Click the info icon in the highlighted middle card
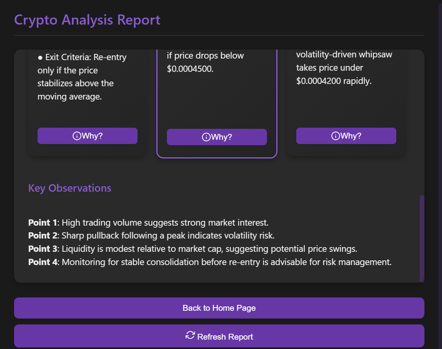The height and width of the screenshot is (349, 442). [206, 137]
